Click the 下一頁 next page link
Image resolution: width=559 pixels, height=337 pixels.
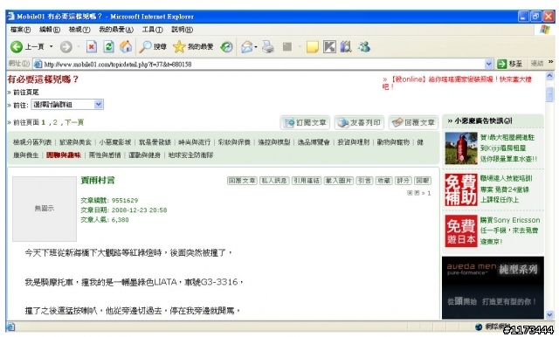coord(74,122)
